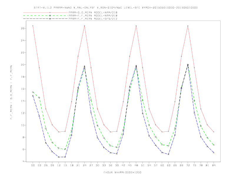Select legend label PARM=F.F_MEAN MODEL=NAM/218

pos(93,16)
